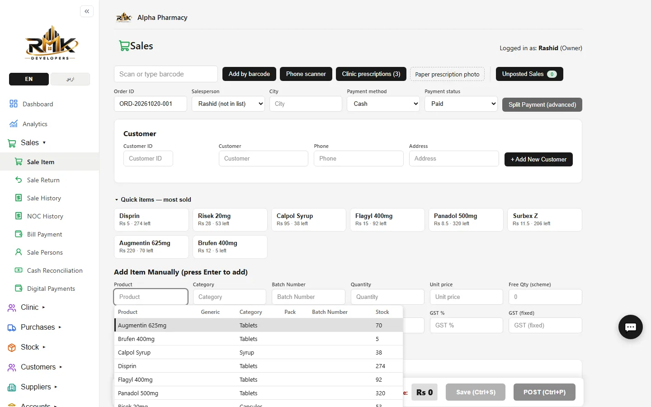Image resolution: width=651 pixels, height=407 pixels.
Task: Open Bill Payment page
Action: point(44,234)
